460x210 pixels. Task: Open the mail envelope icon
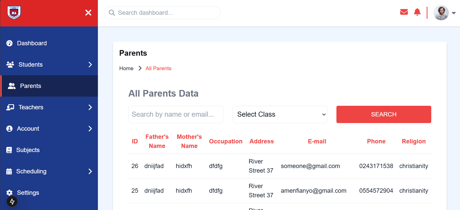point(404,12)
